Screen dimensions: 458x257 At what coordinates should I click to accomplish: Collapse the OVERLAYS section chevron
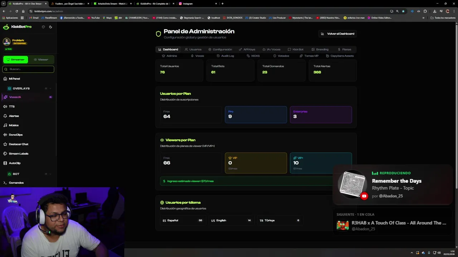50,89
